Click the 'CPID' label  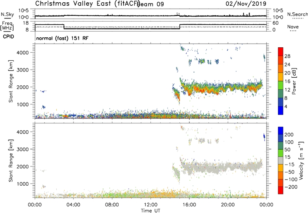(8, 37)
